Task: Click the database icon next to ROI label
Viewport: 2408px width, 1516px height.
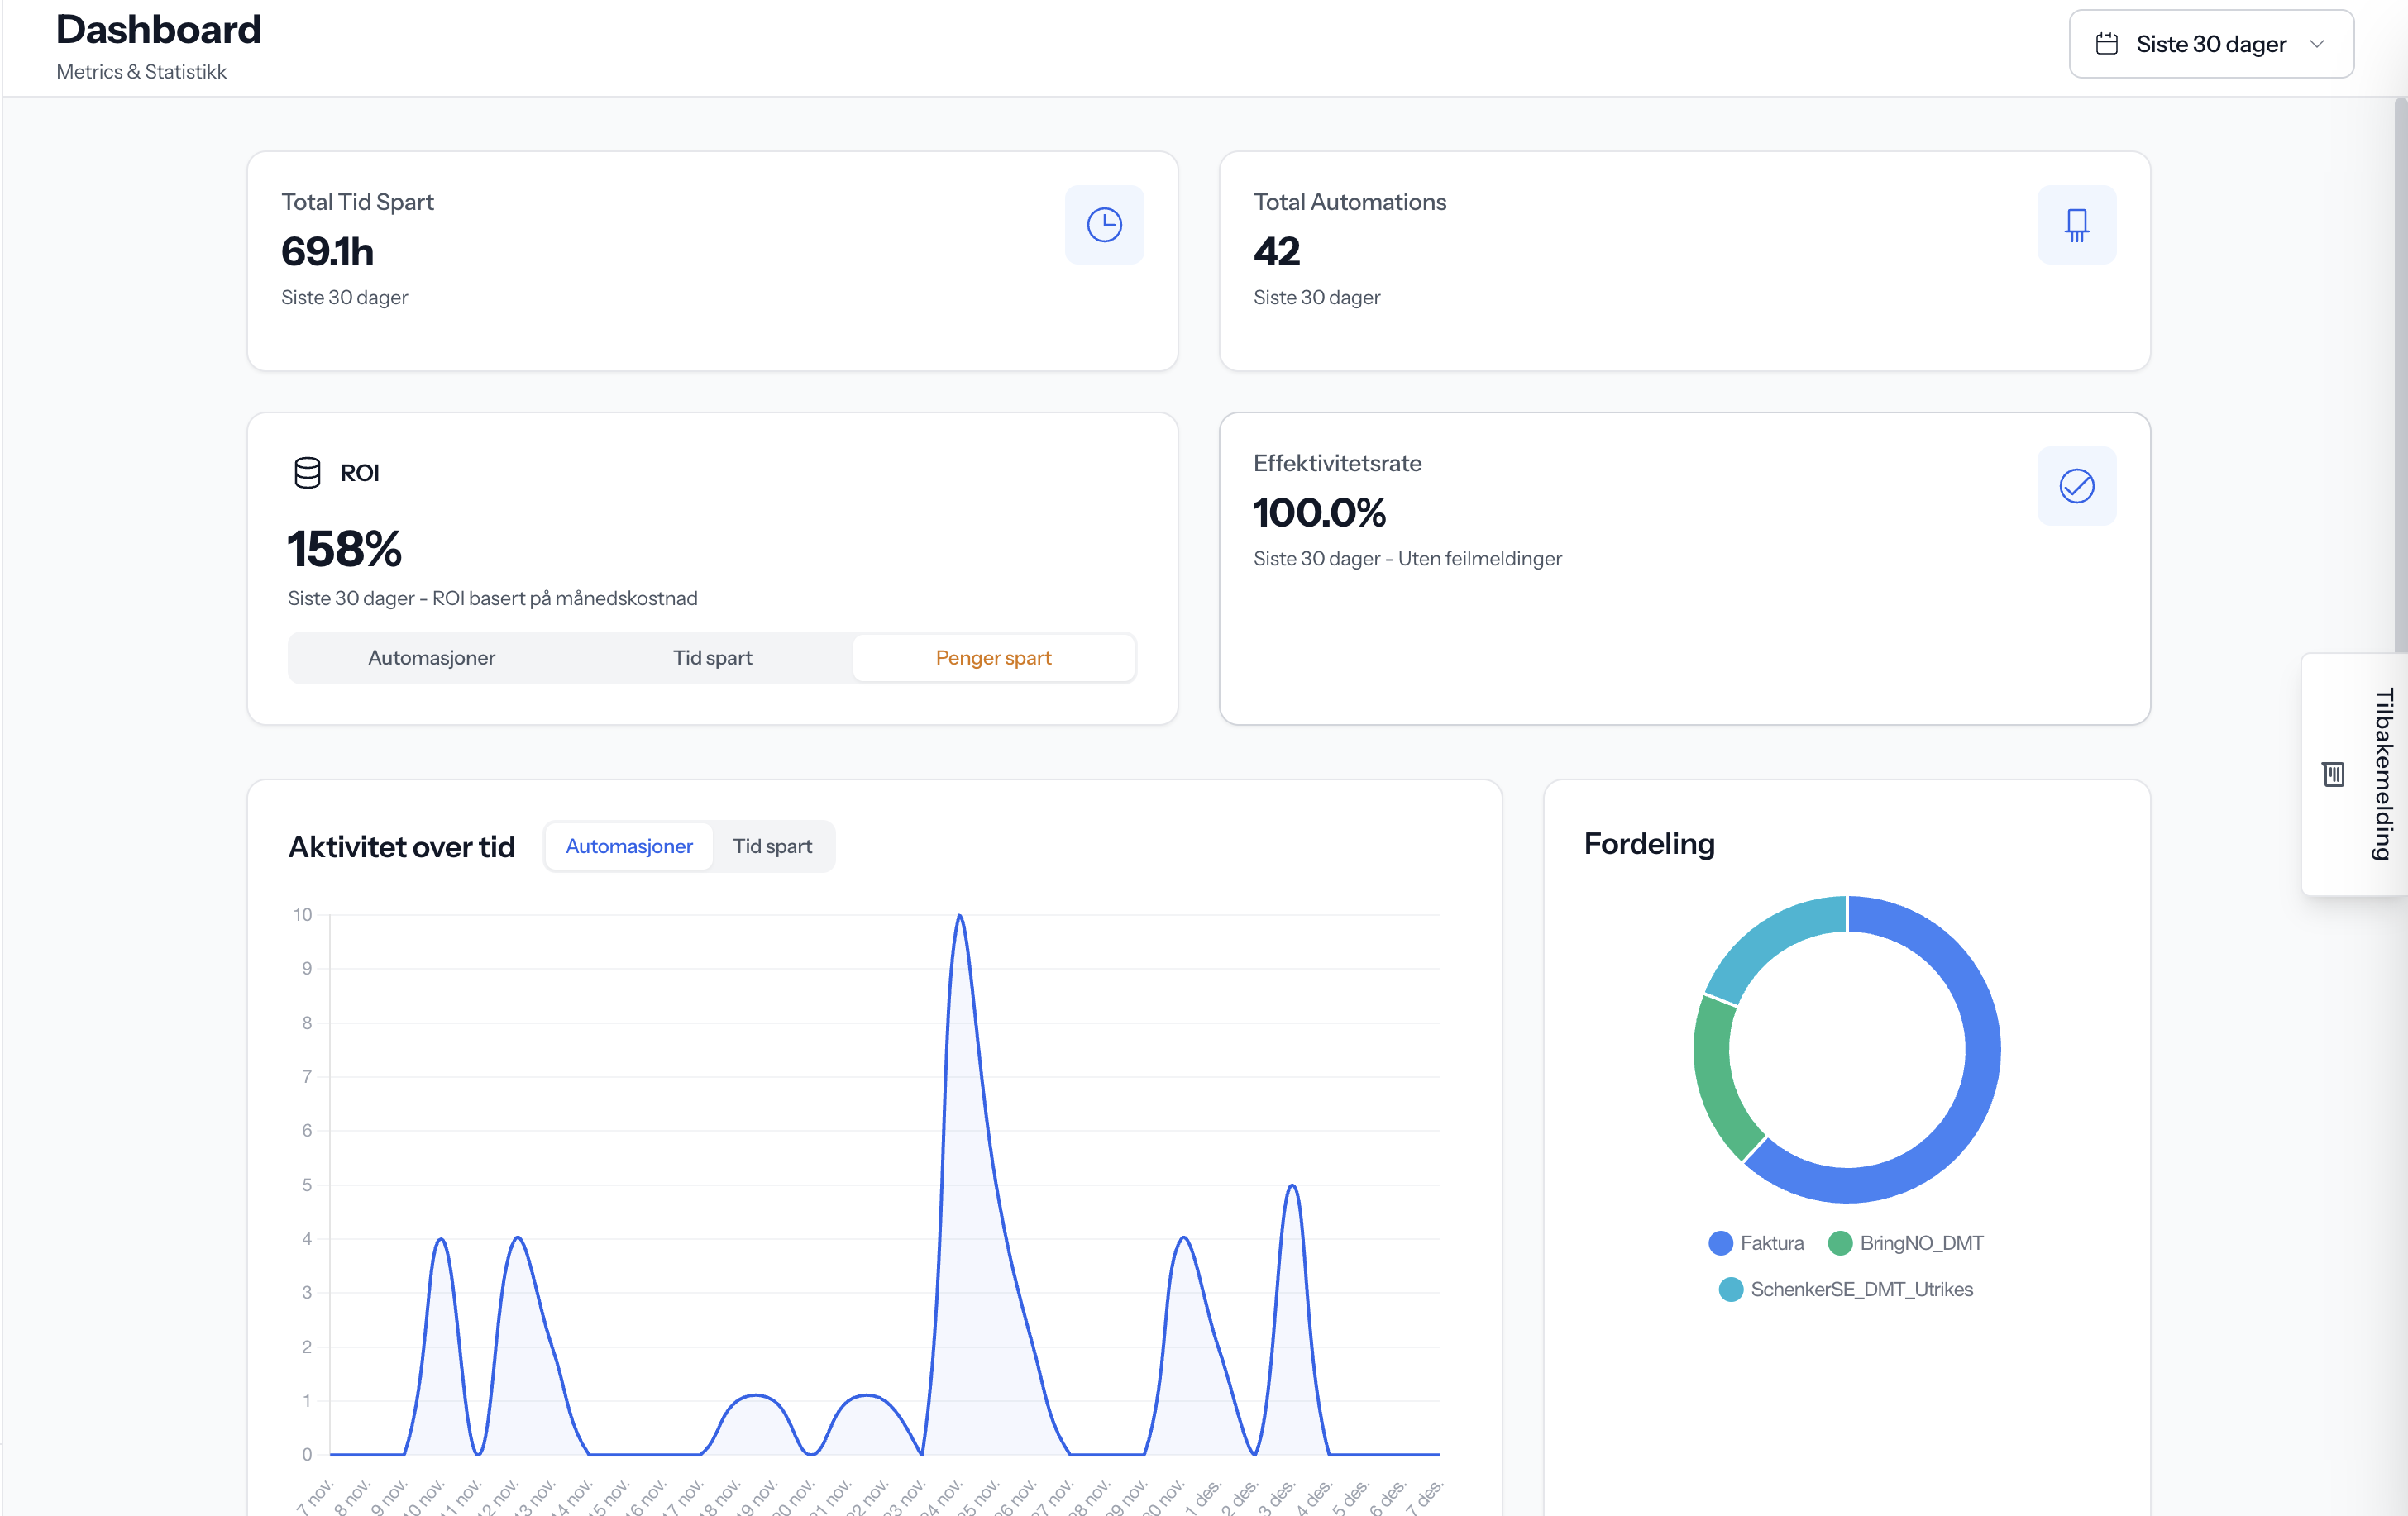Action: coord(306,472)
